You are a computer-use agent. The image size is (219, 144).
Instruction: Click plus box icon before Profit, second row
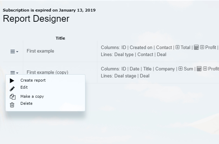pos(205,69)
